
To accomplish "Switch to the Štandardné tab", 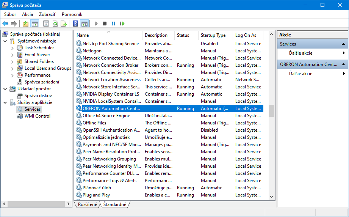I will [114, 204].
